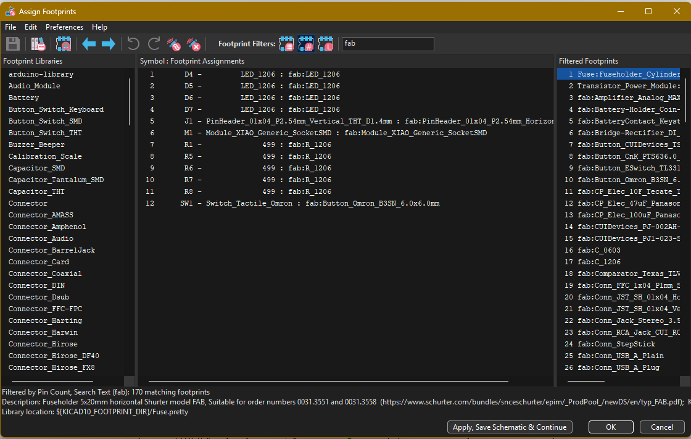This screenshot has height=439, width=691.
Task: Toggle filter by selected library
Action: (x=326, y=44)
